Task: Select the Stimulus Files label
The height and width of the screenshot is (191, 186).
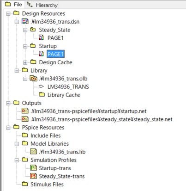Action: 47,185
